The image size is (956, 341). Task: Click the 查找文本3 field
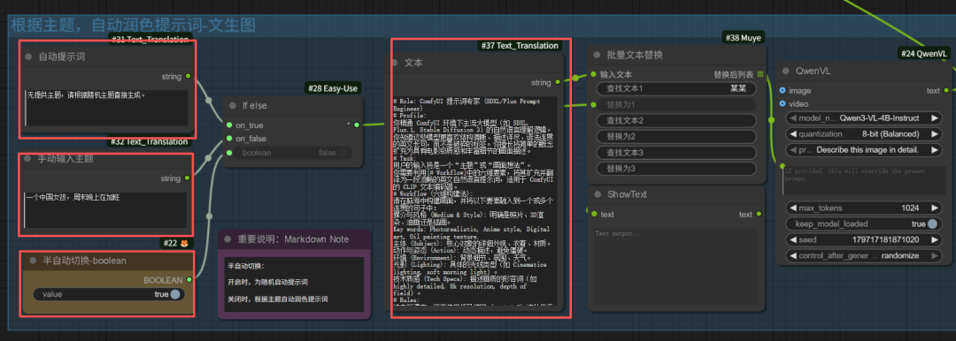point(675,152)
